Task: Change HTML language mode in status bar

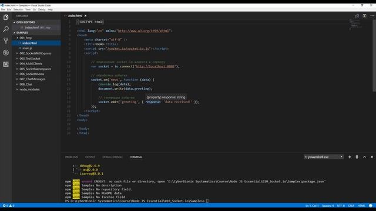Action: pyautogui.click(x=361, y=206)
